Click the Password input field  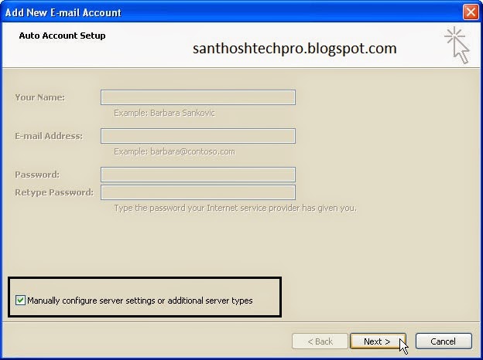click(x=198, y=175)
